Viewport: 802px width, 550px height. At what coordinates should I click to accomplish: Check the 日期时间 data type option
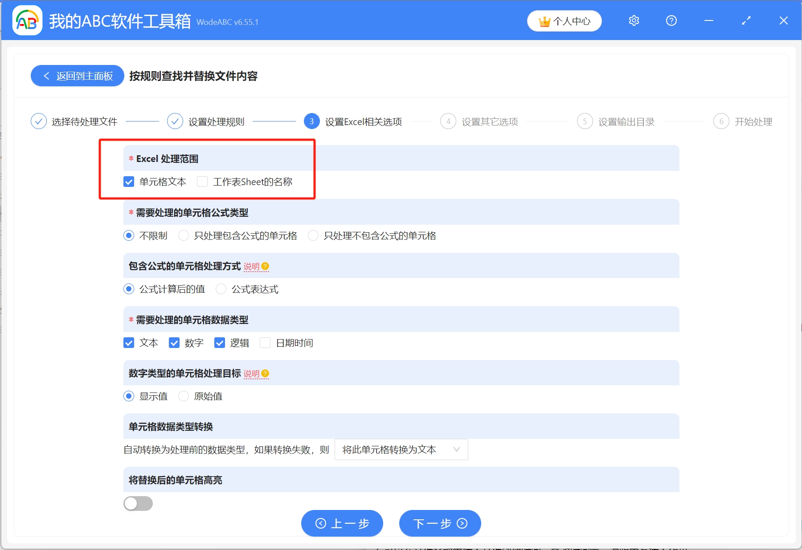[266, 343]
